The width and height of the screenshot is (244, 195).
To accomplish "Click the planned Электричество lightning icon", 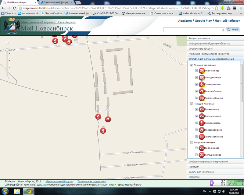I will pyautogui.click(x=202, y=123).
